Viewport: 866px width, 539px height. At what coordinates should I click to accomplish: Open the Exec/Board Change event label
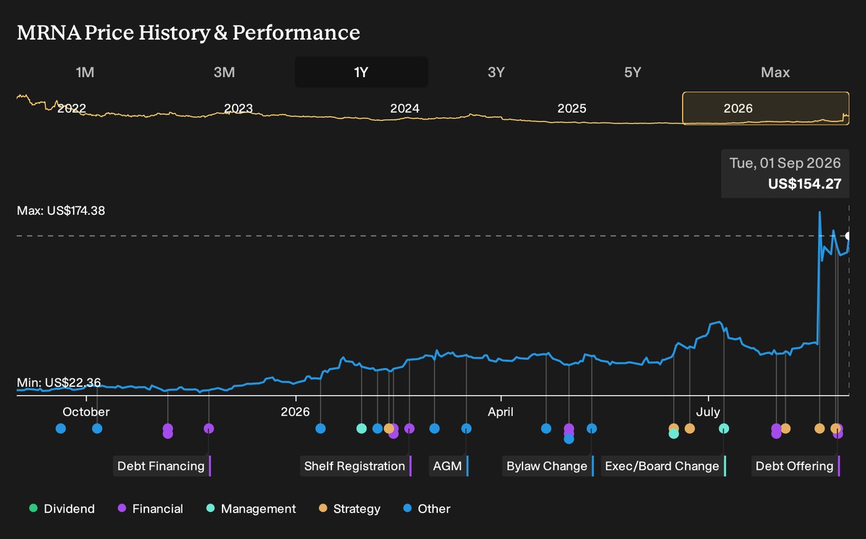coord(663,466)
